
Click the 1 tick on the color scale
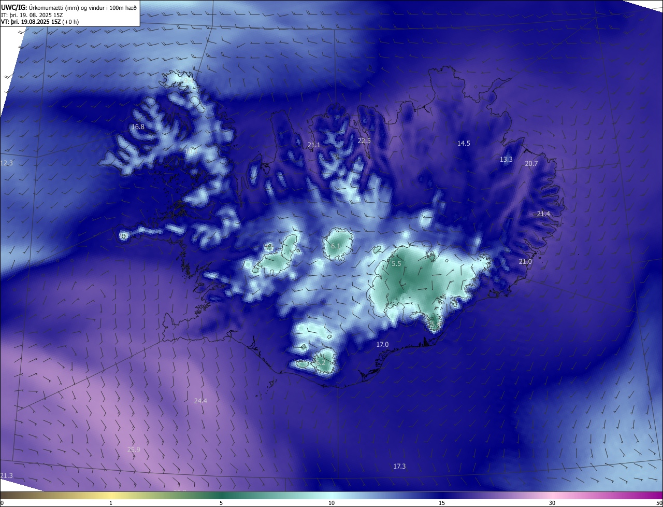111,503
